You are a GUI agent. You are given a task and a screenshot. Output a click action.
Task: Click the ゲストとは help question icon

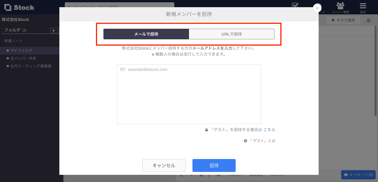[x=245, y=141]
